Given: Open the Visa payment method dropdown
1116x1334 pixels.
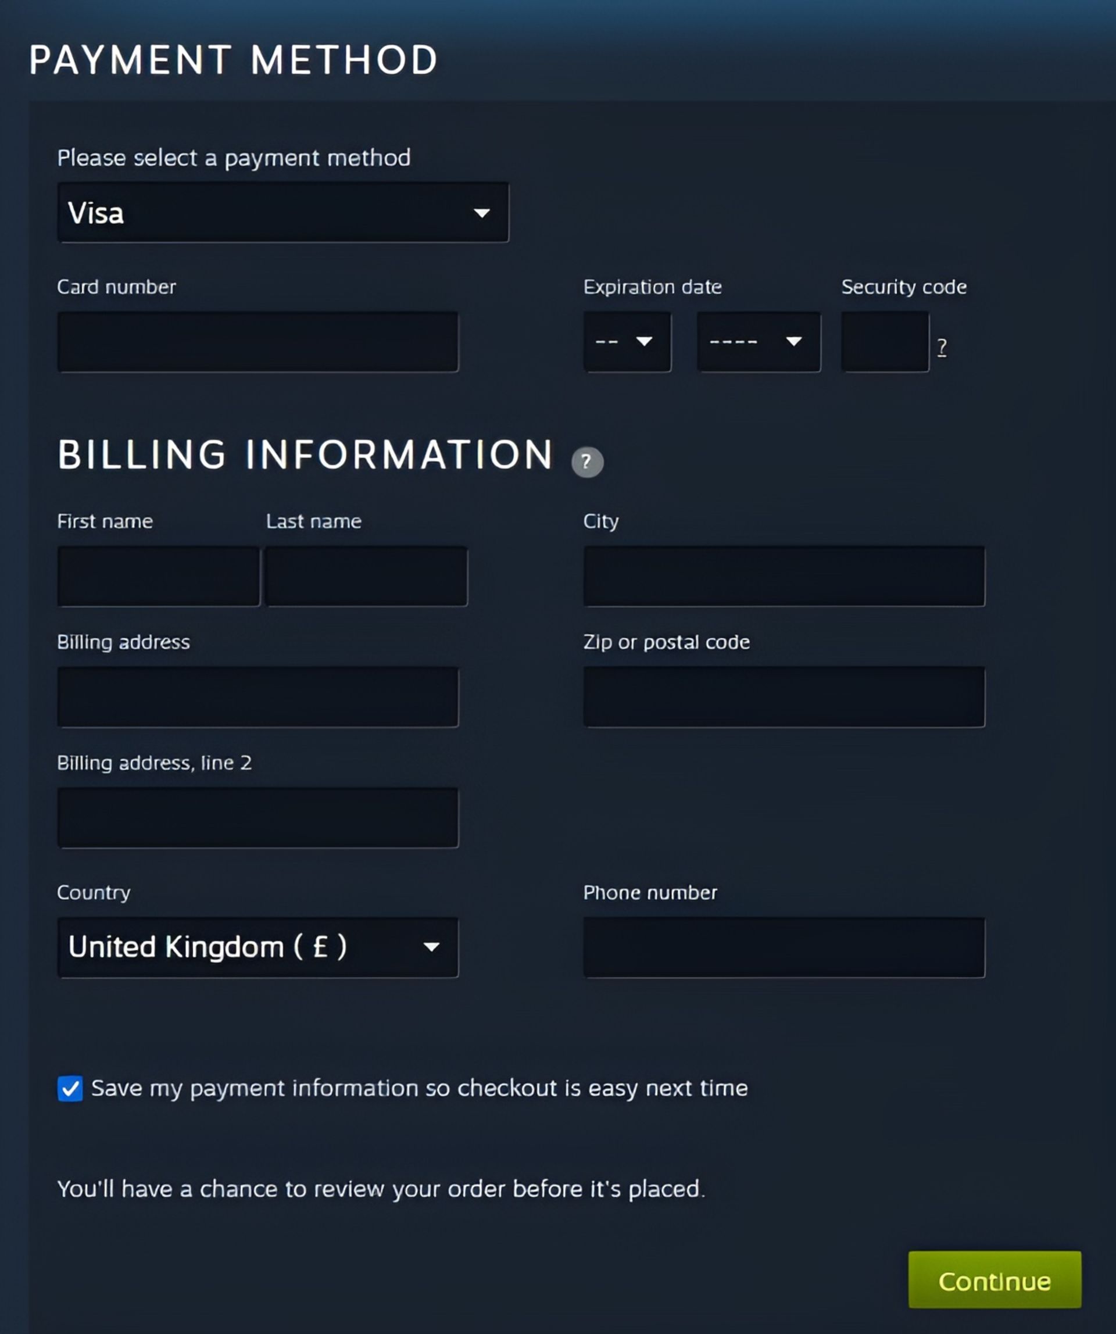Looking at the screenshot, I should tap(282, 212).
